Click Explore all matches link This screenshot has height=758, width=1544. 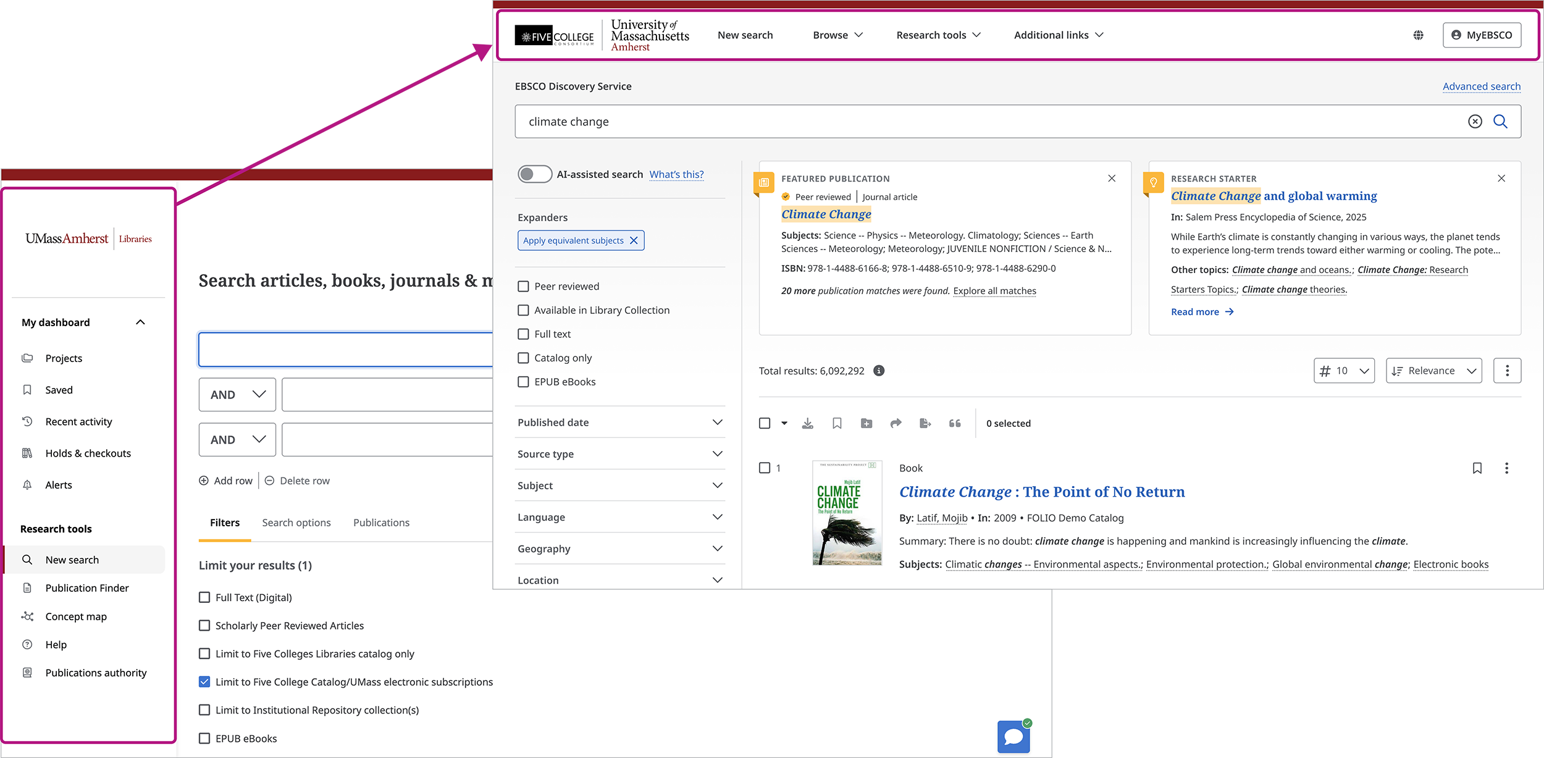pyautogui.click(x=994, y=291)
